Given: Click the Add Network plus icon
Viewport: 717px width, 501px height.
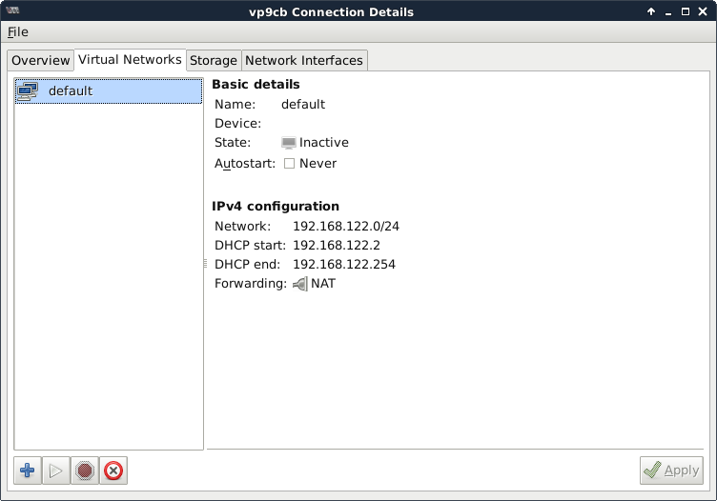Looking at the screenshot, I should [x=28, y=471].
